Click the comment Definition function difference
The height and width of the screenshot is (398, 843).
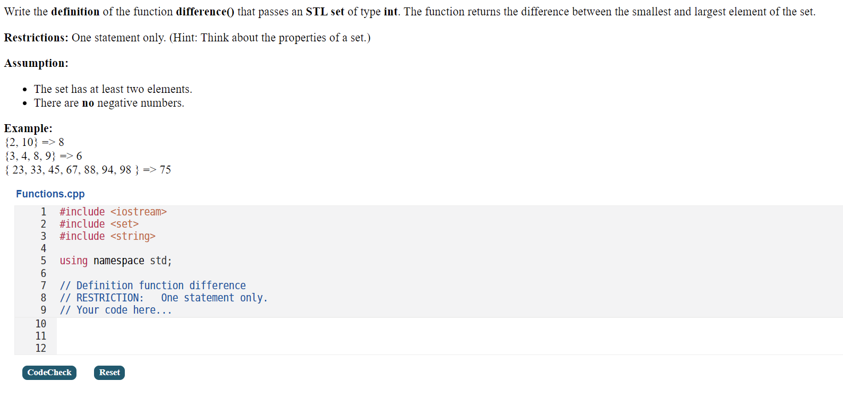(x=153, y=285)
